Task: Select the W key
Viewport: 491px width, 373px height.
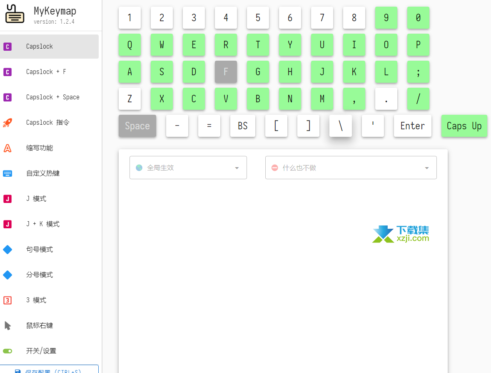Action: click(162, 45)
